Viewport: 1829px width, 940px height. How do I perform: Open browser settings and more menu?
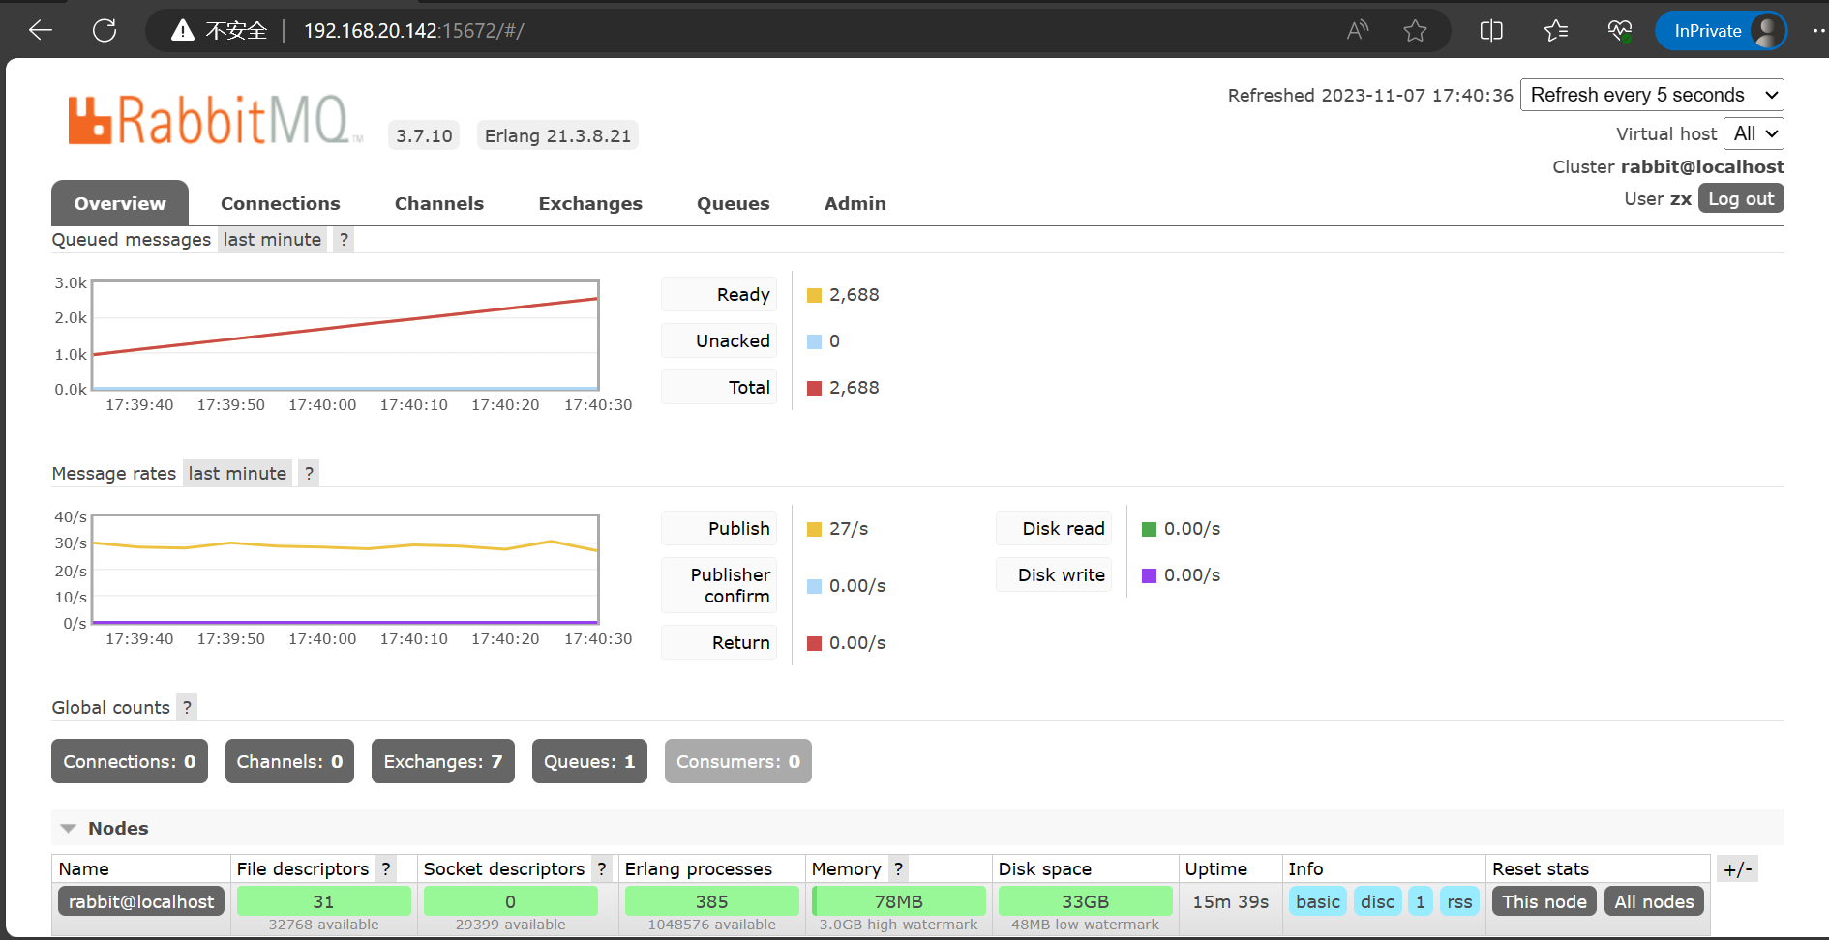coord(1818,30)
